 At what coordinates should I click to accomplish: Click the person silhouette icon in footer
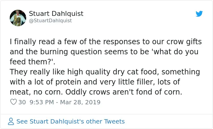11,121
